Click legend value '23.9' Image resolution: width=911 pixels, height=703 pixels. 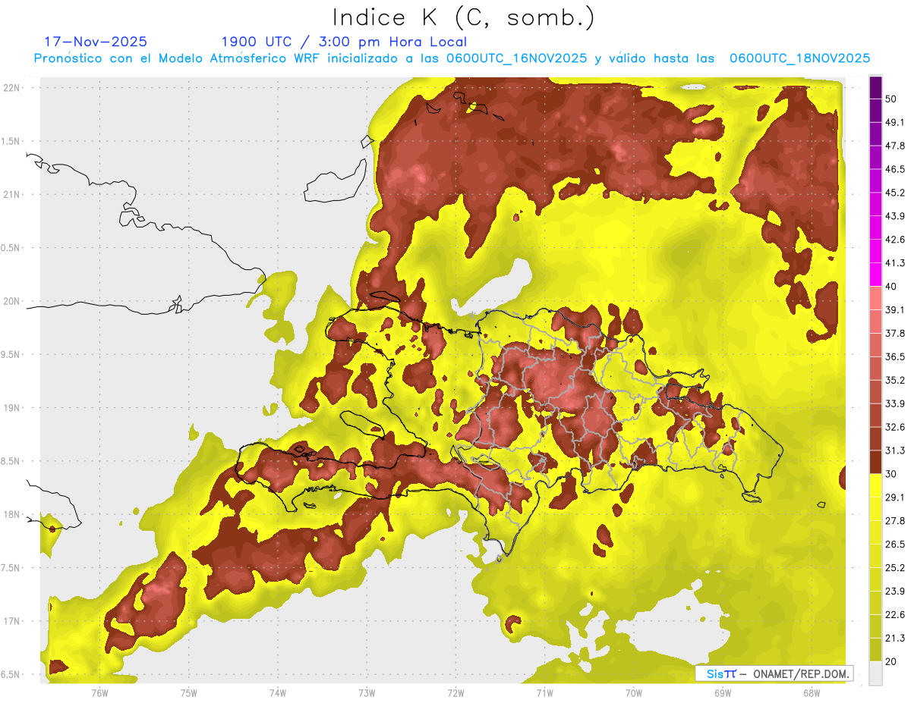(895, 592)
